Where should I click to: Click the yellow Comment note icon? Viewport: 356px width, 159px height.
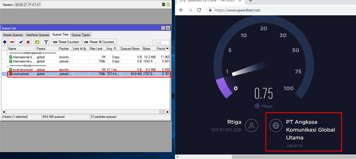tap(37, 42)
